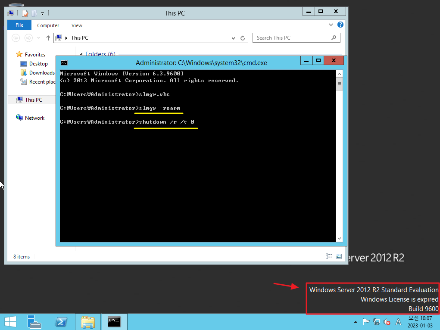Viewport: 440px width, 330px height.
Task: Go up one folder level
Action: pos(48,37)
